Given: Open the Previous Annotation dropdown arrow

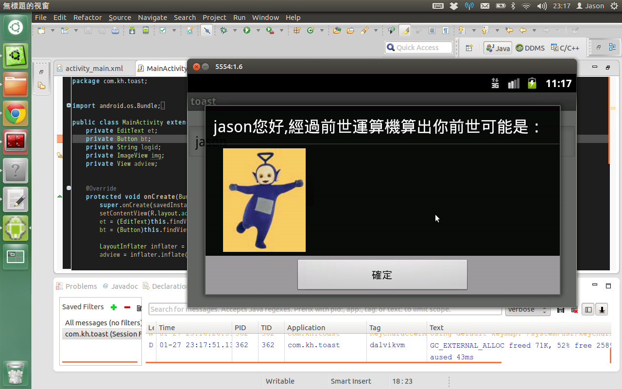Looking at the screenshot, I should (x=497, y=30).
